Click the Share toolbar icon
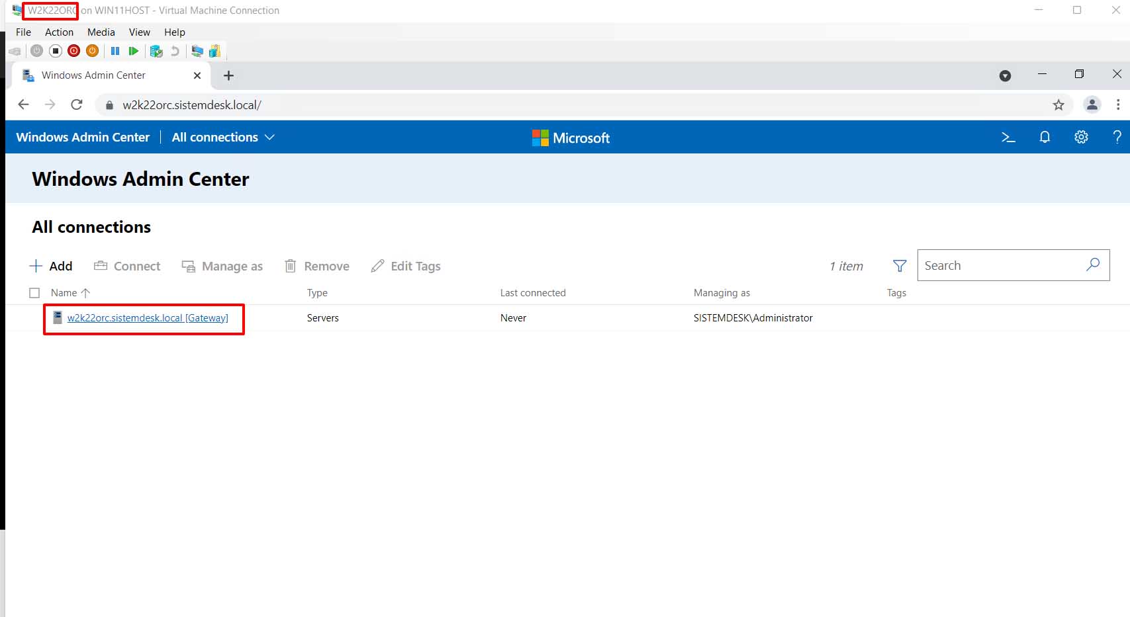Viewport: 1130px width, 617px height. [x=214, y=51]
